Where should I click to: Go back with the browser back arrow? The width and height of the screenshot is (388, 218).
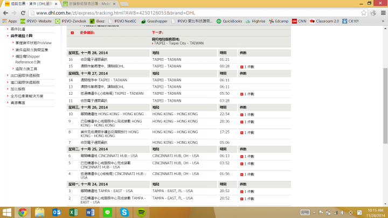5,13
